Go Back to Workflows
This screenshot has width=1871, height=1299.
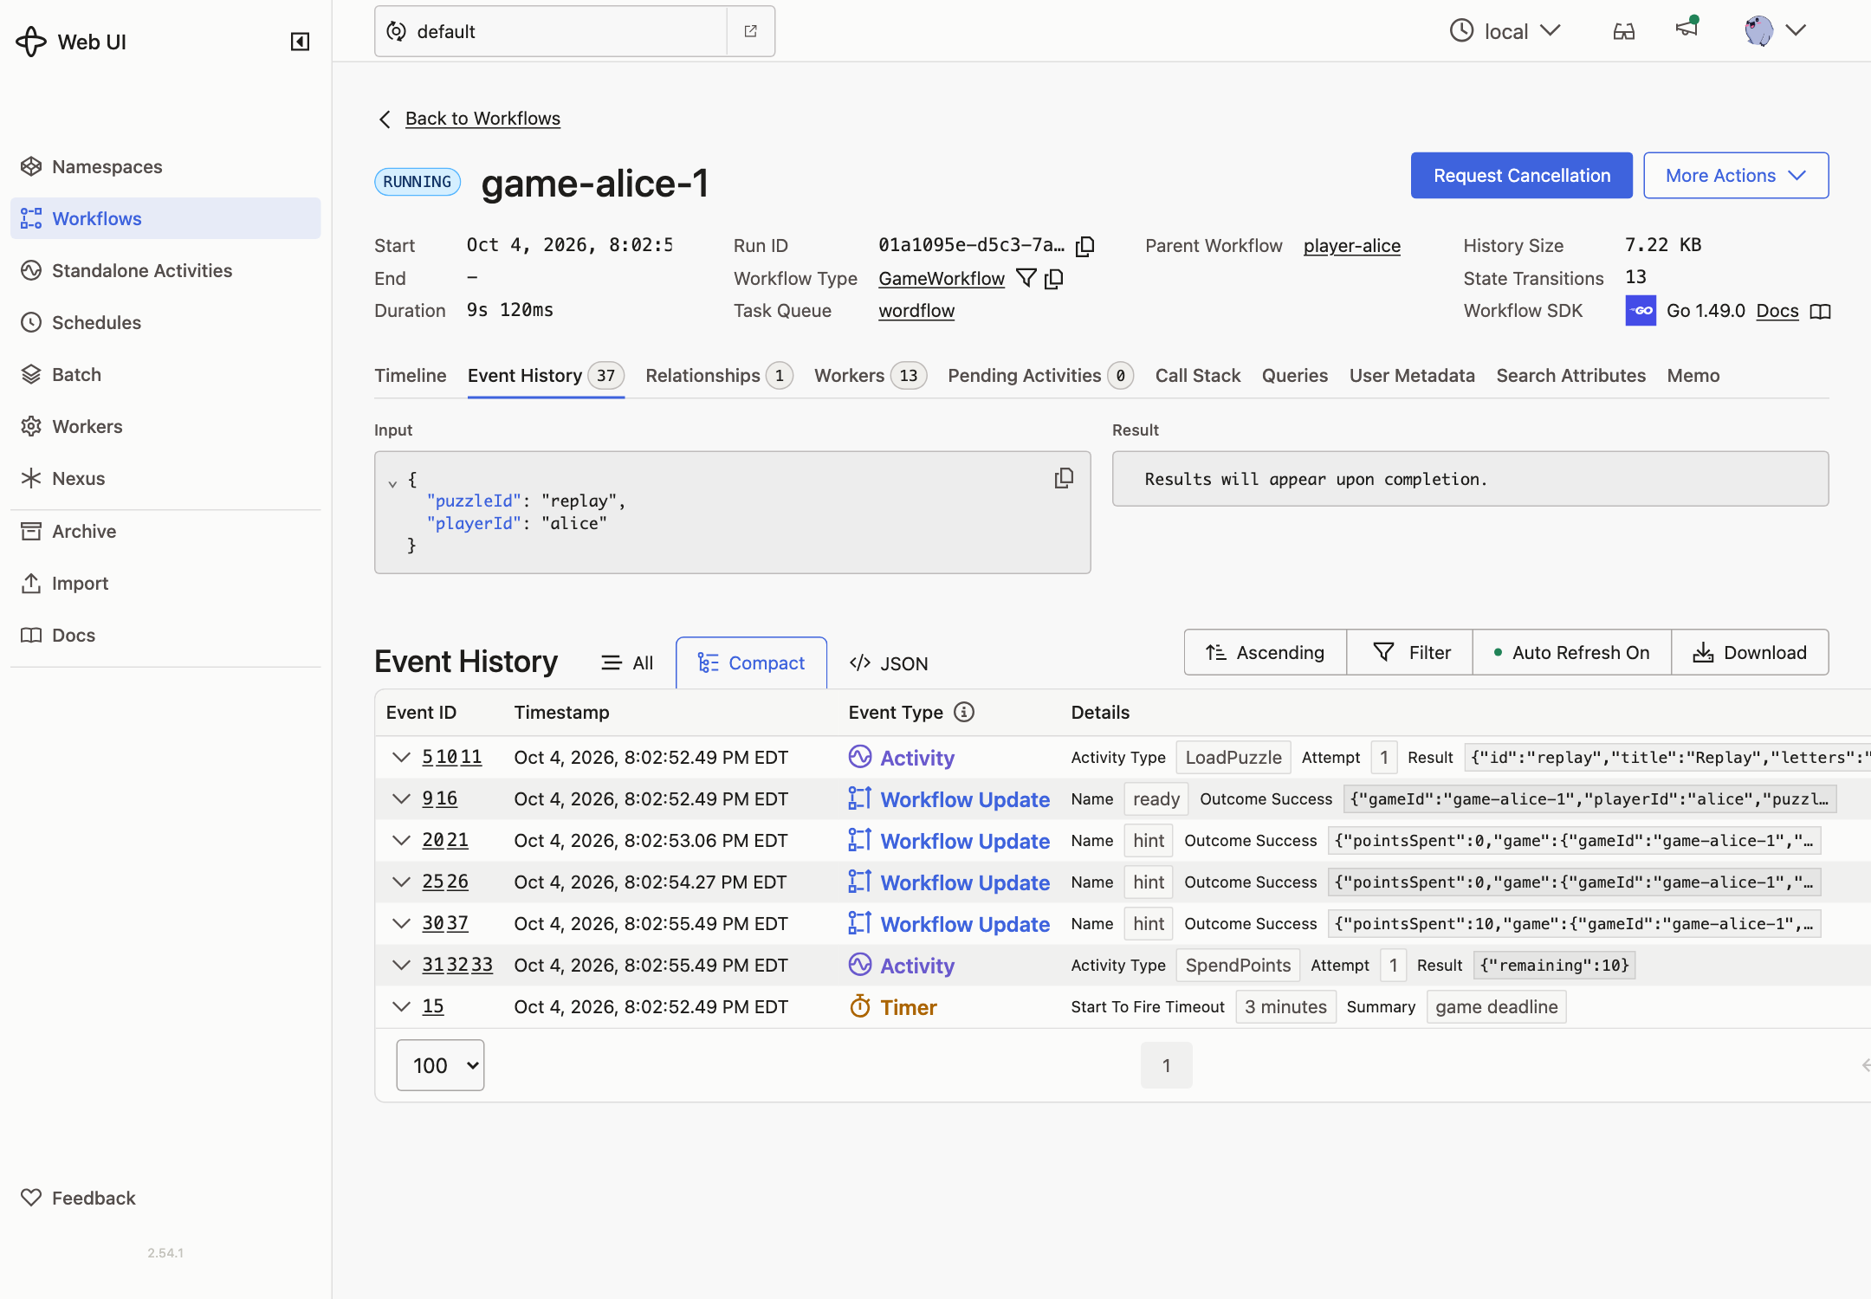482,118
